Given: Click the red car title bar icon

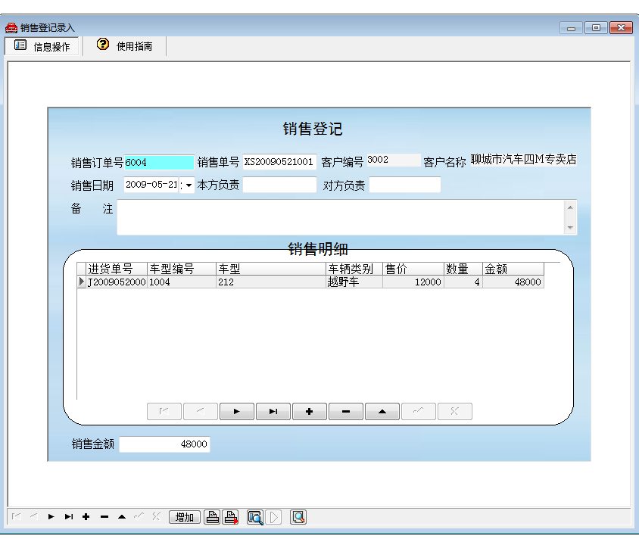Looking at the screenshot, I should coord(11,27).
